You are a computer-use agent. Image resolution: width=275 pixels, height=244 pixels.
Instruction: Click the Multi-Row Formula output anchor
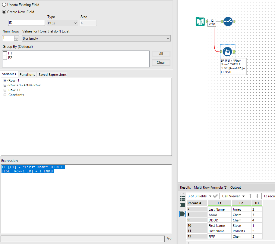click(234, 52)
